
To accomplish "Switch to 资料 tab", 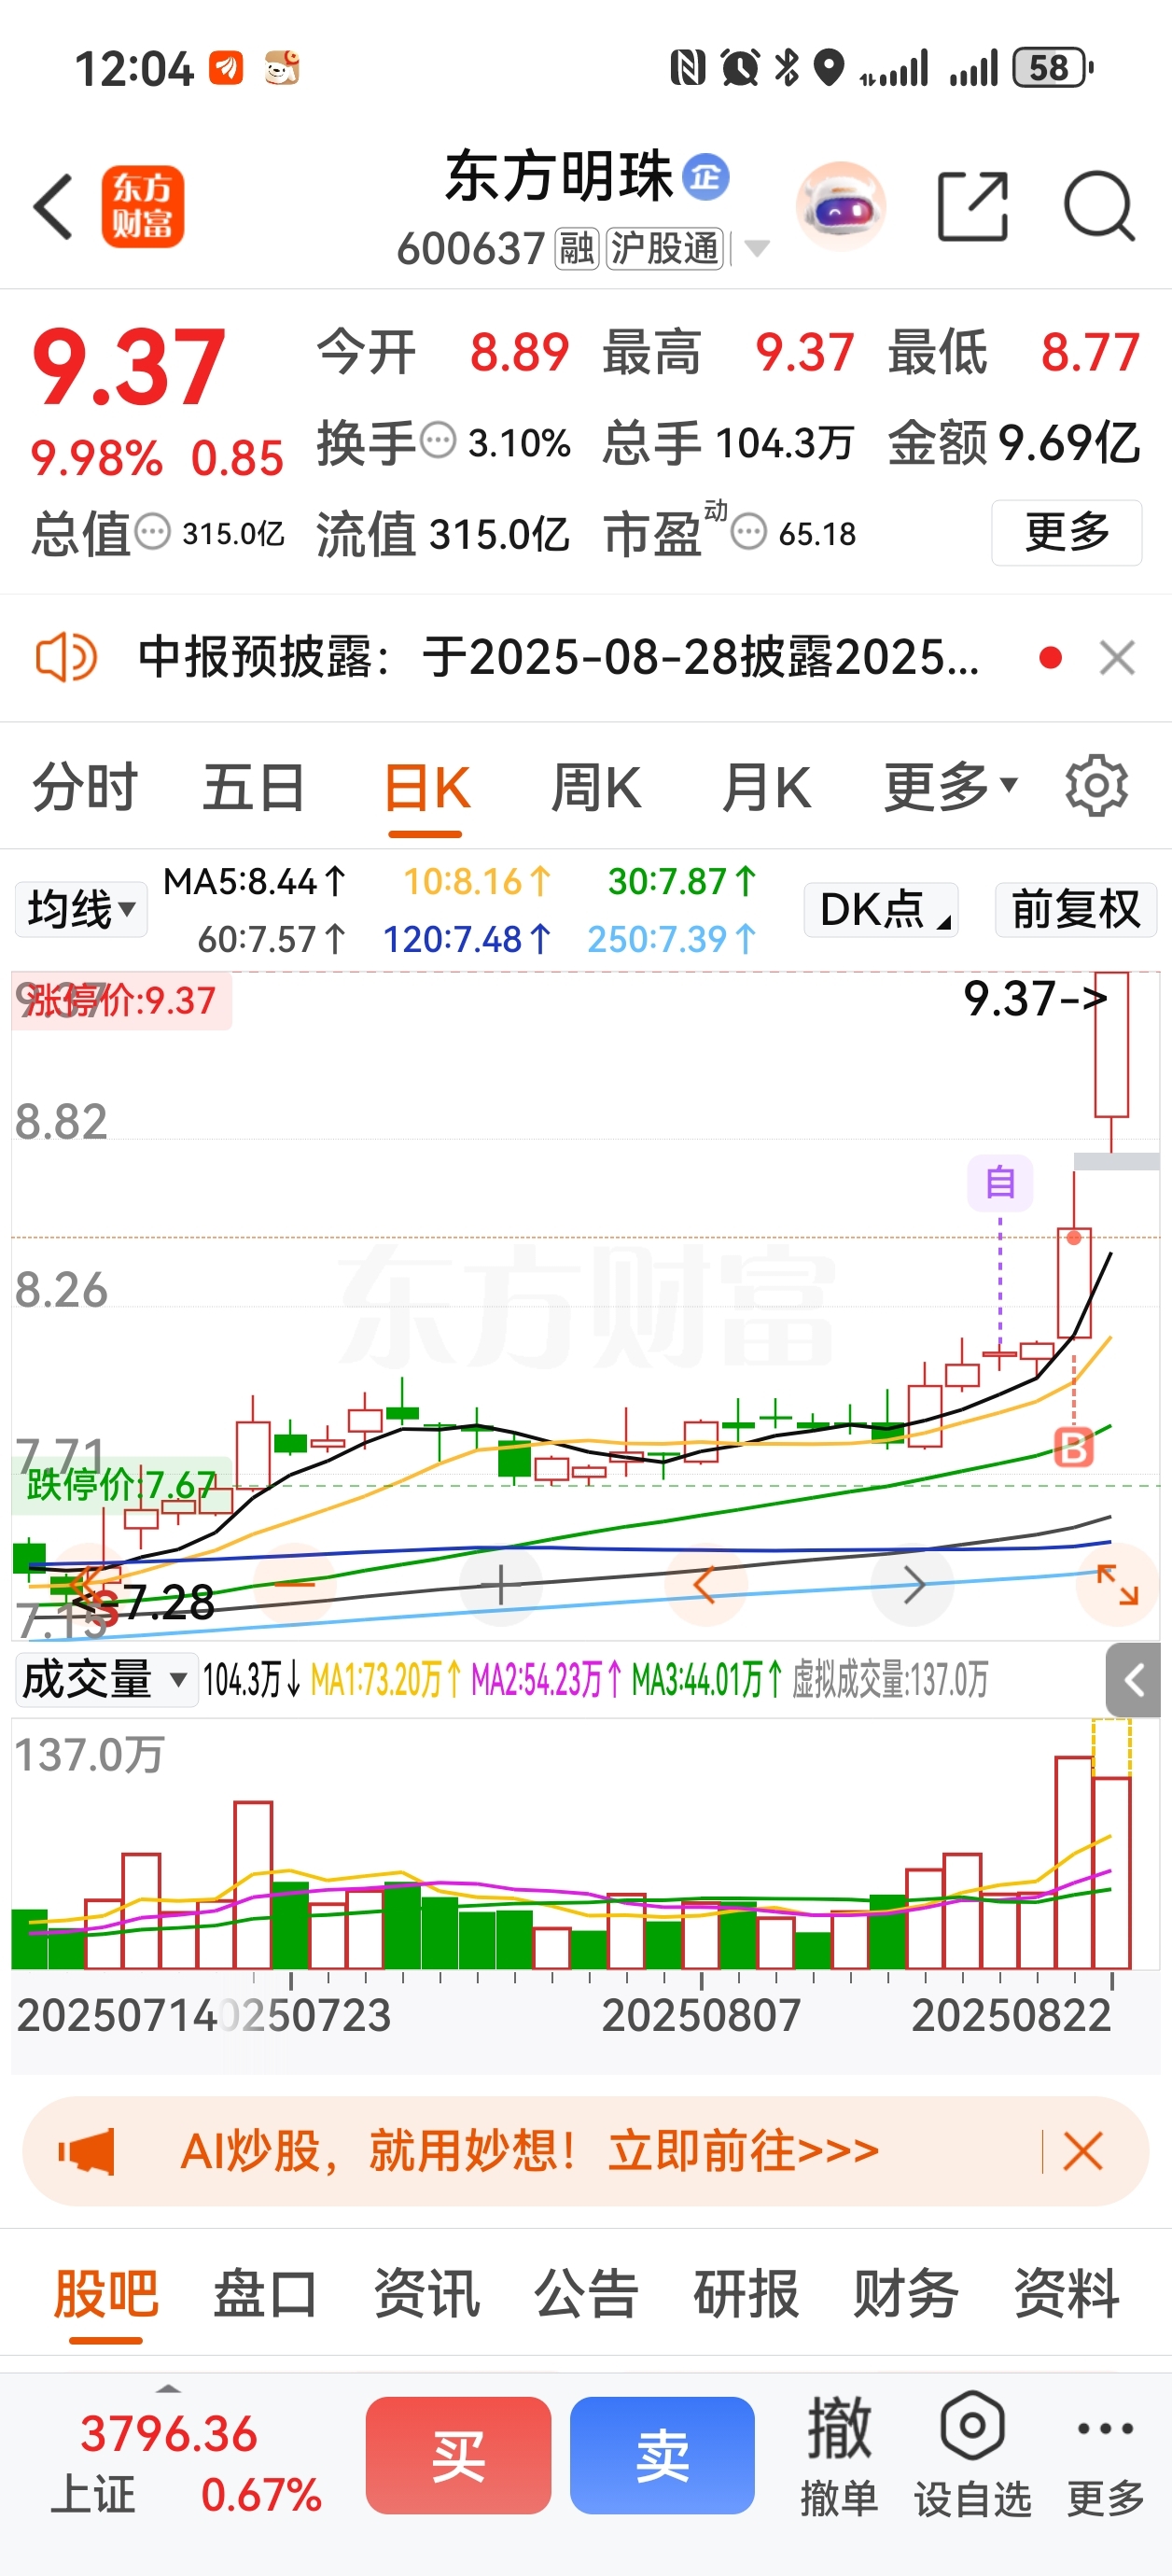I will pyautogui.click(x=1066, y=2294).
